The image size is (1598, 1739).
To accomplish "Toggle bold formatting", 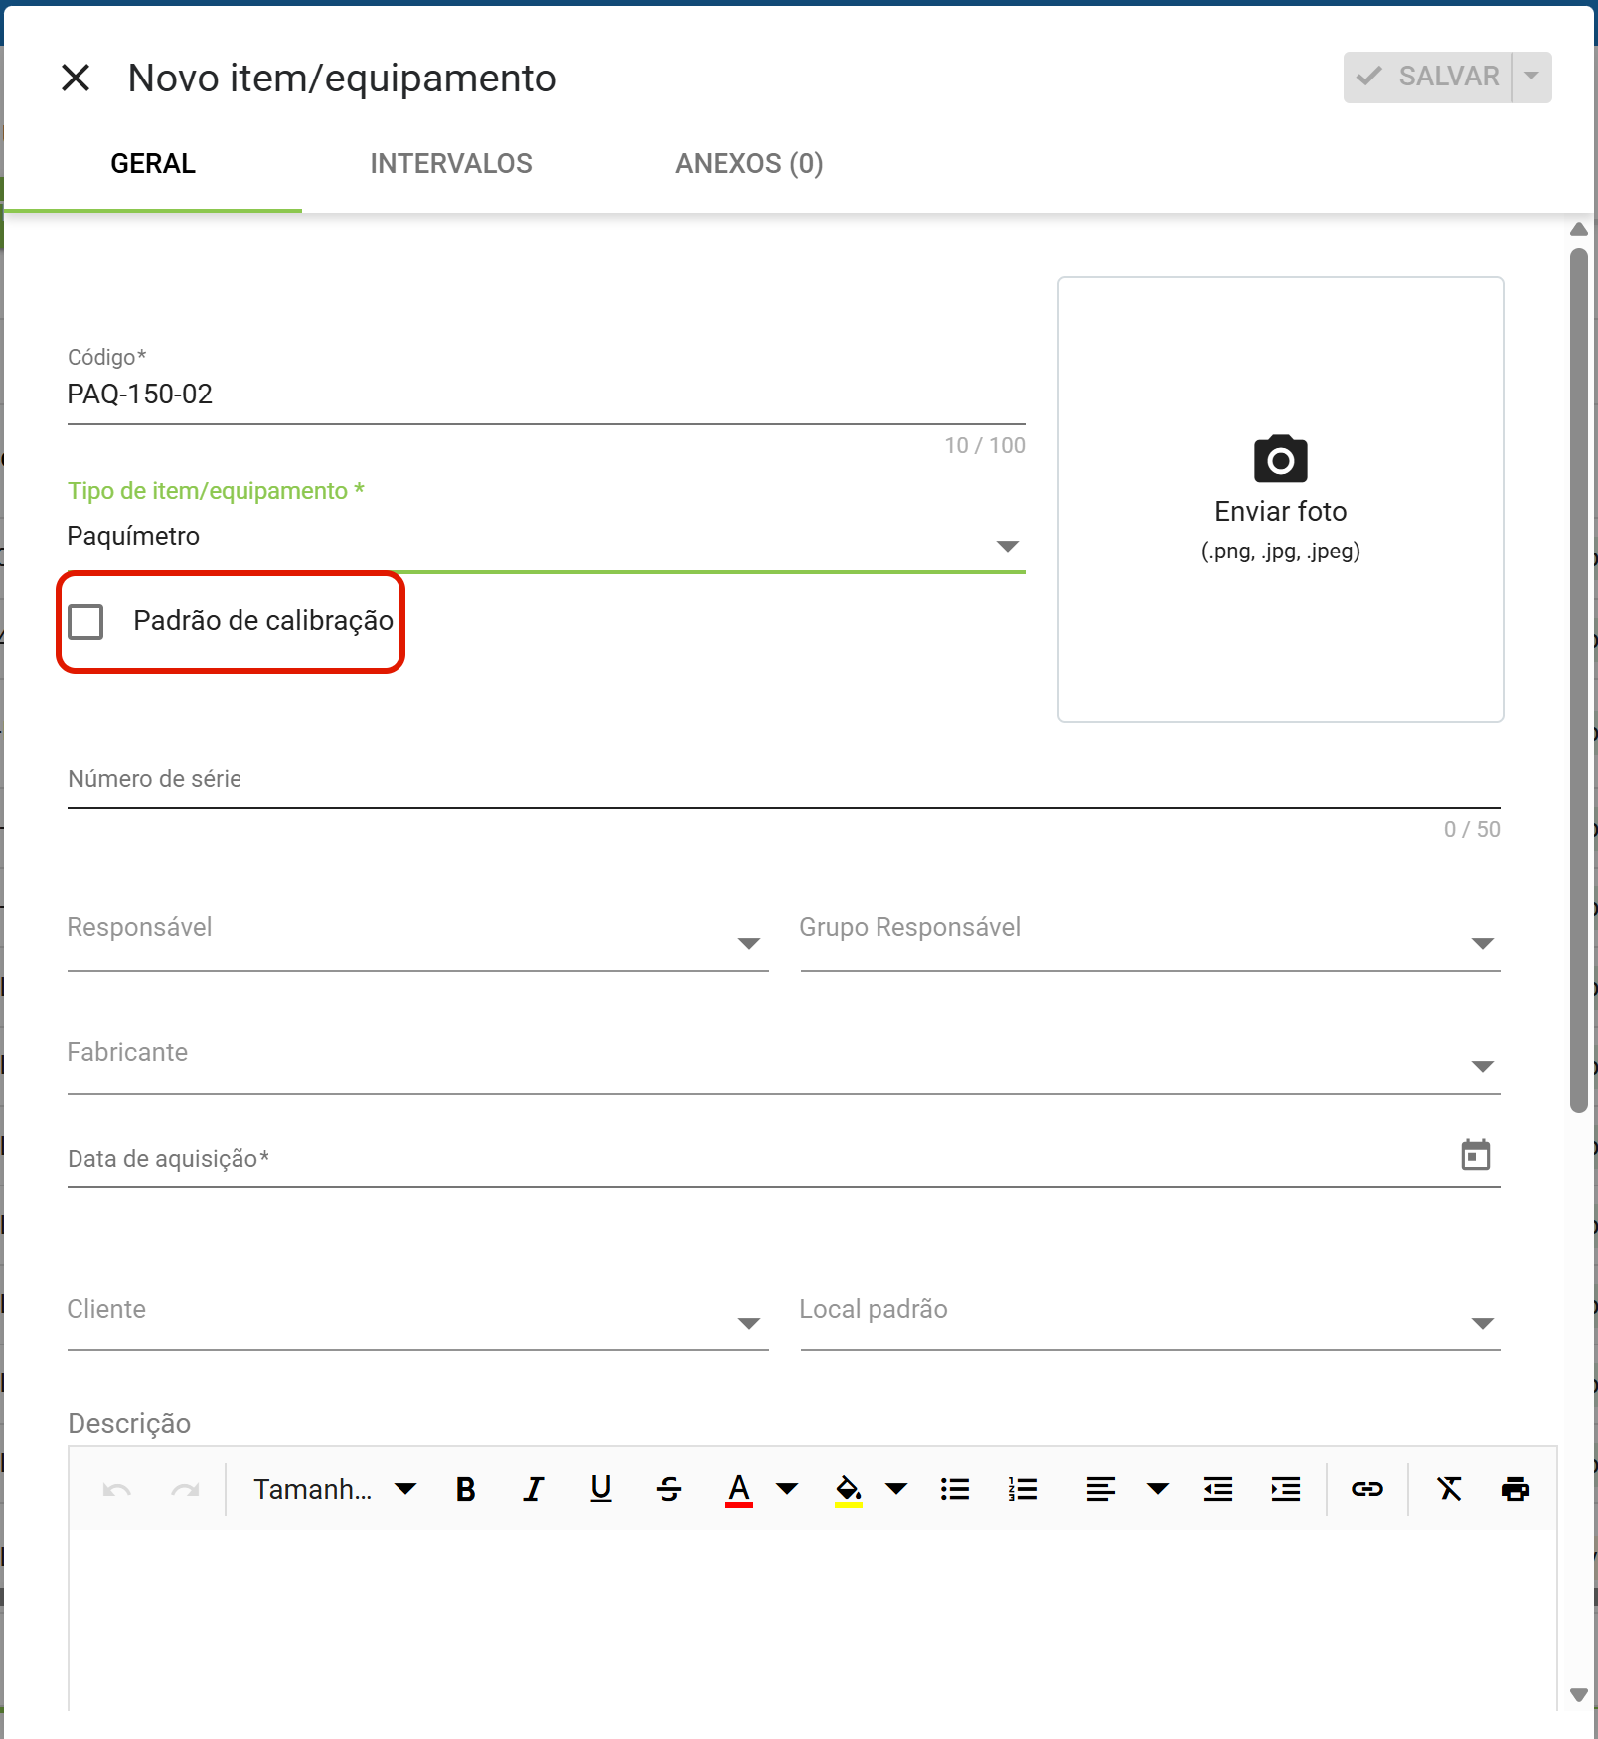I will [465, 1489].
